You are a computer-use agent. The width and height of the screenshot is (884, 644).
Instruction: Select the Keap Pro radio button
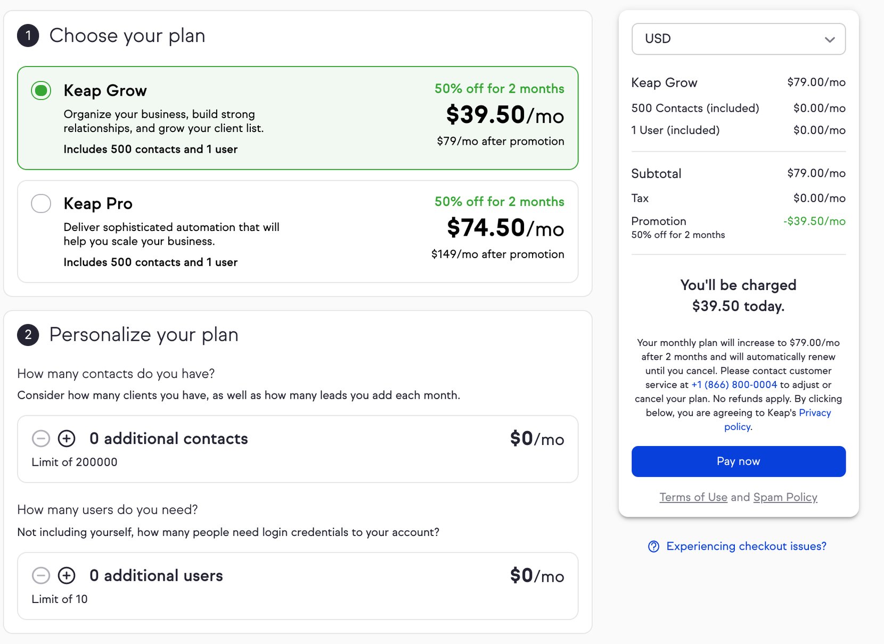41,203
